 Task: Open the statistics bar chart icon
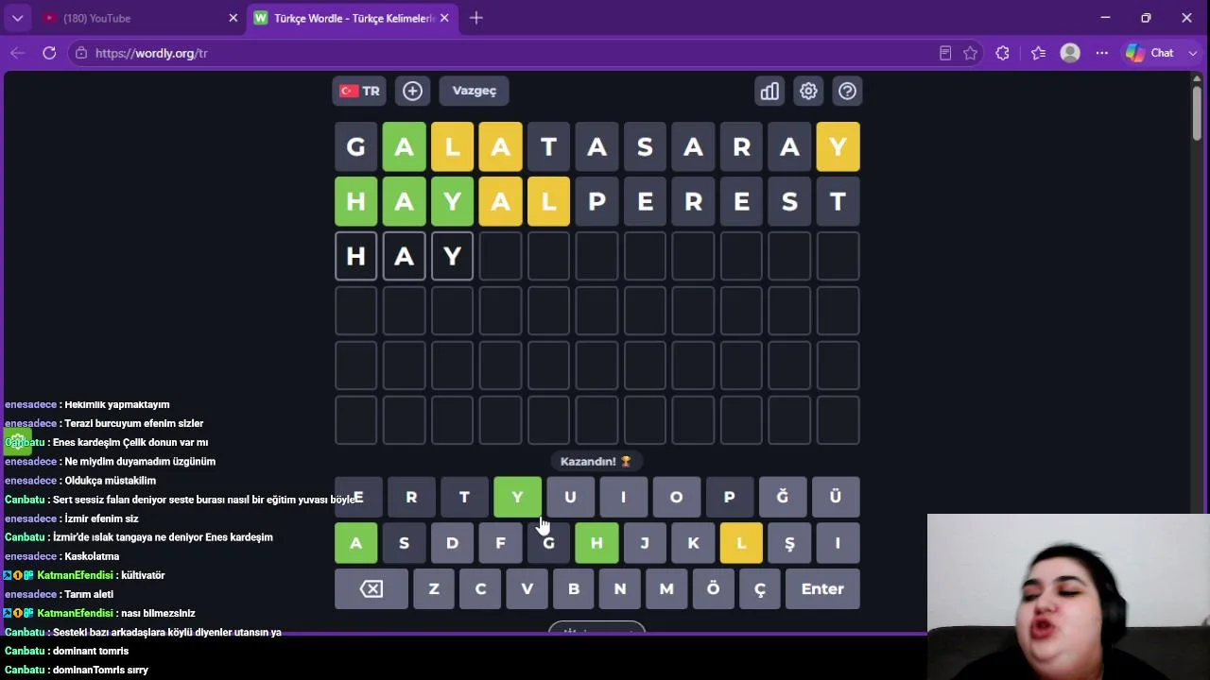pos(769,91)
